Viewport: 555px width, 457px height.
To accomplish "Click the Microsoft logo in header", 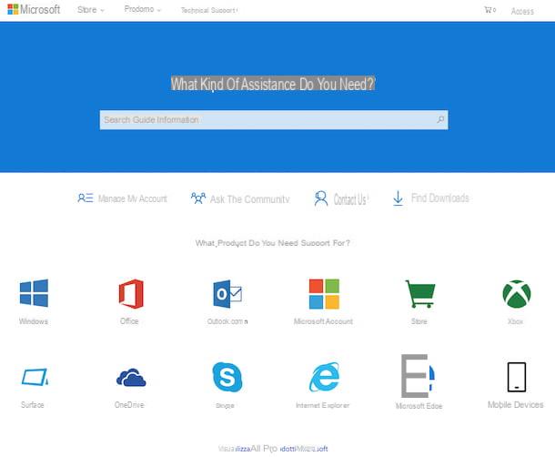I will pyautogui.click(x=34, y=9).
